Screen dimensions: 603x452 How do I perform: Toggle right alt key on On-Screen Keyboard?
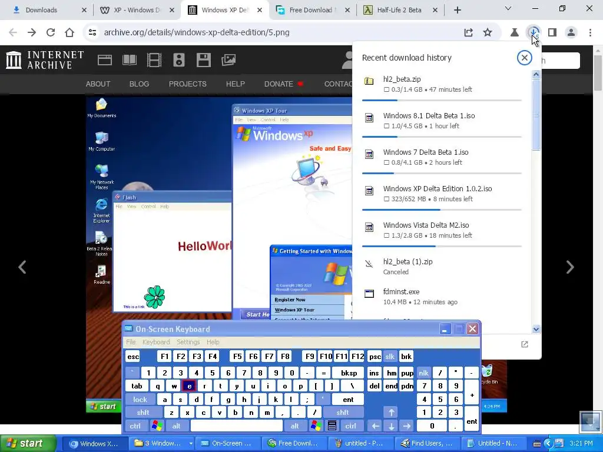coord(294,426)
